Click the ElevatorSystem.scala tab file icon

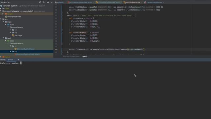(x=145, y=2)
